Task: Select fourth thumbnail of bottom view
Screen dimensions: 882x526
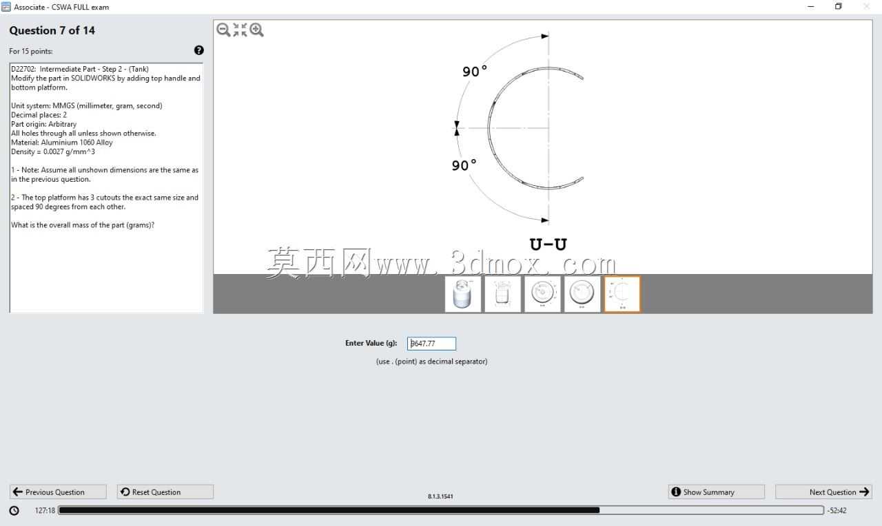Action: point(582,294)
